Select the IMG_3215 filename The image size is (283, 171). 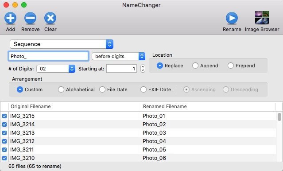pyautogui.click(x=22, y=116)
